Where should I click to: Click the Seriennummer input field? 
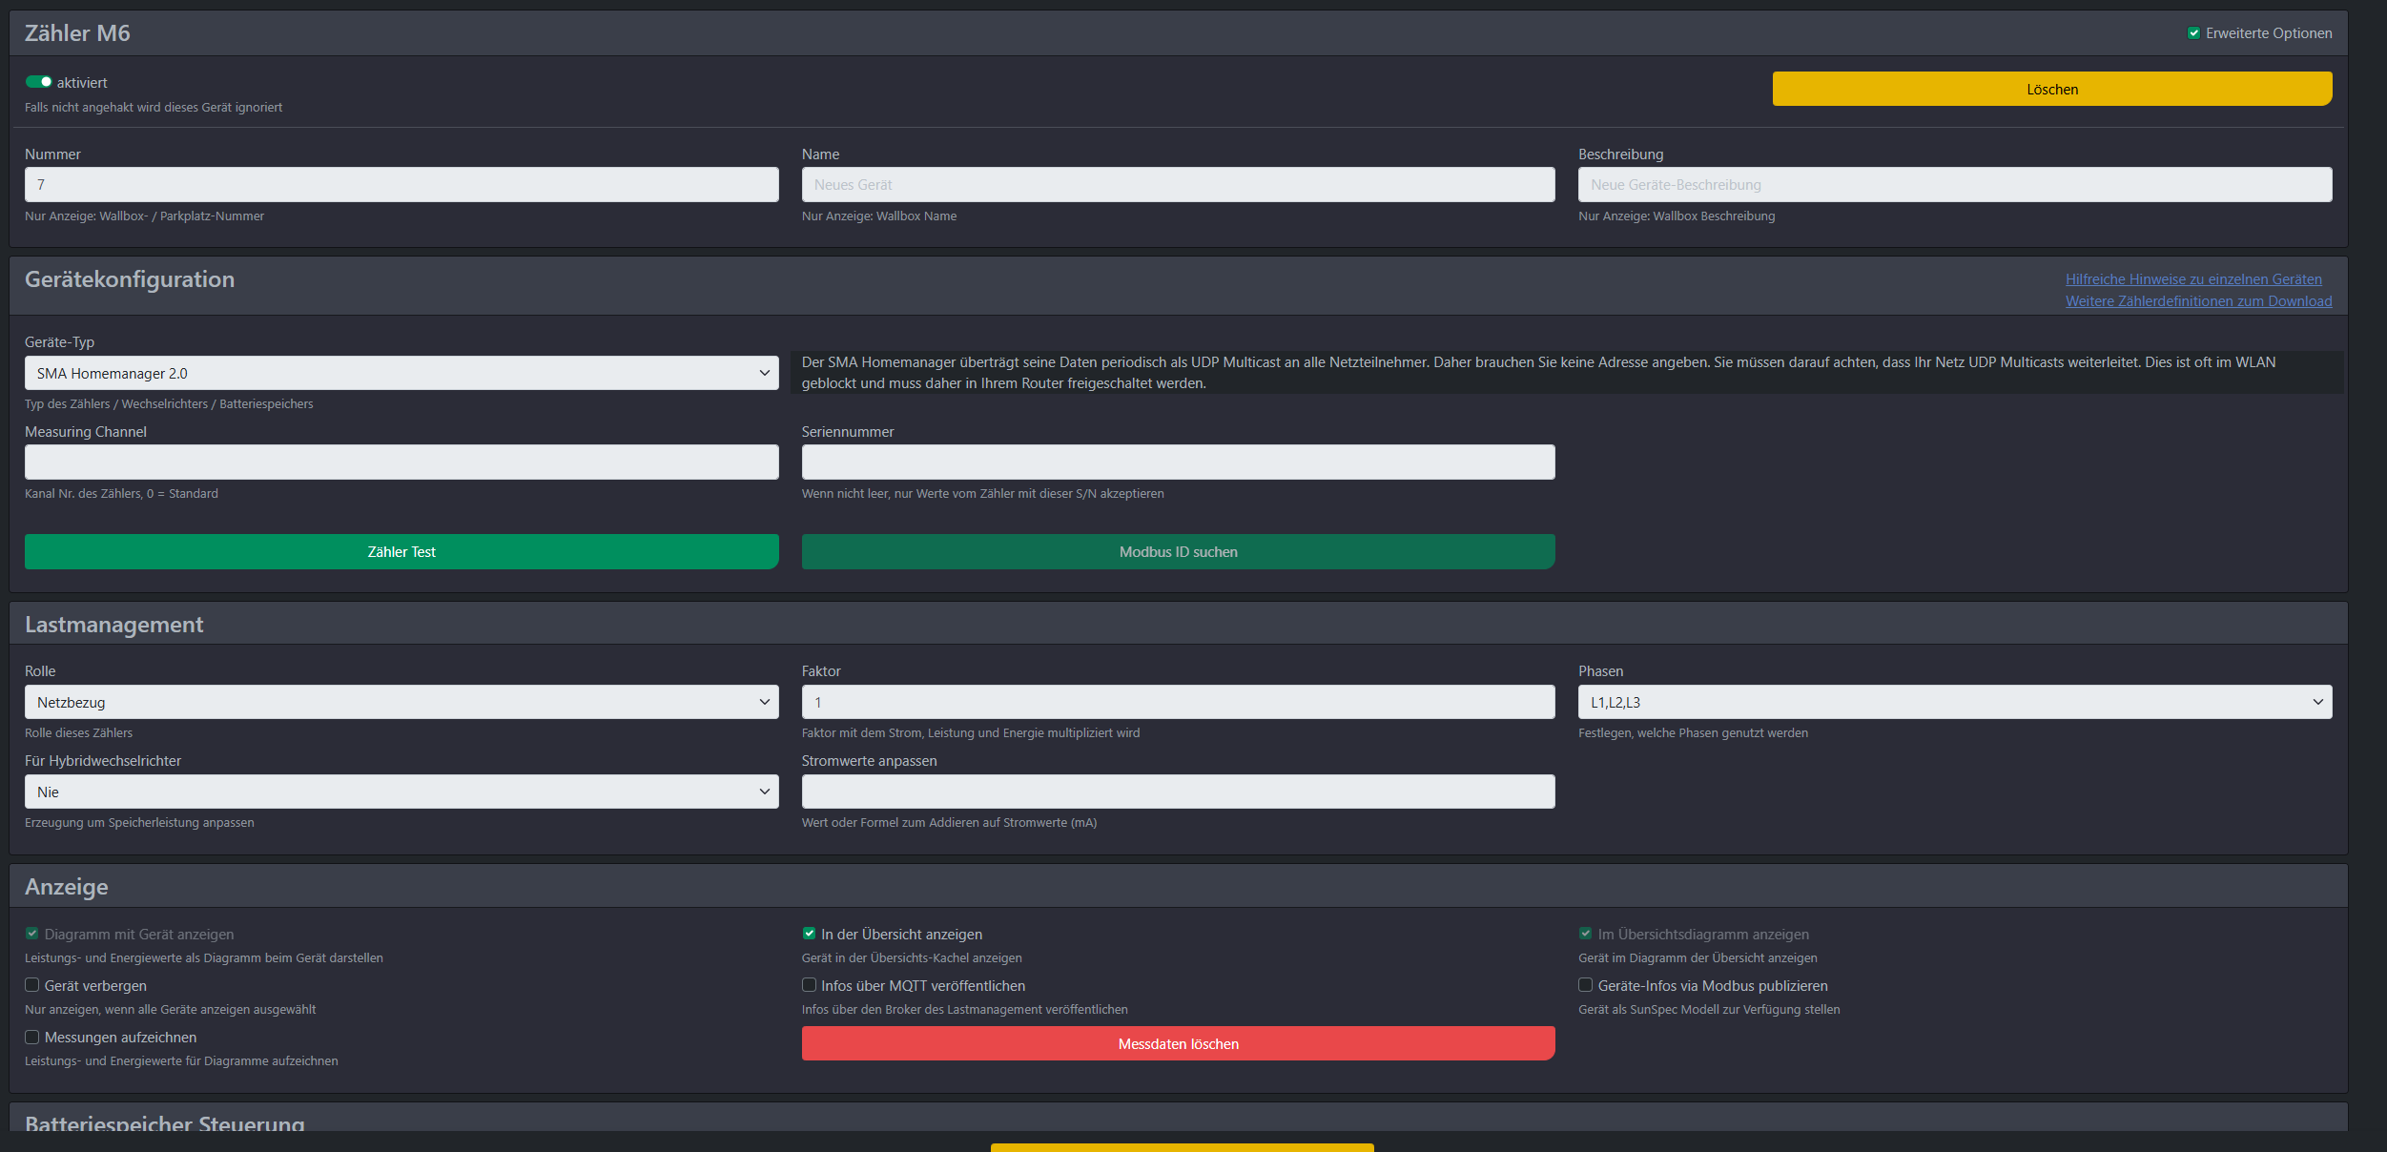coord(1178,463)
